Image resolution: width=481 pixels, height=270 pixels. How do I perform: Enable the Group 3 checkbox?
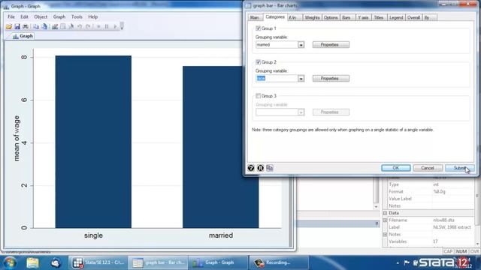[259, 96]
